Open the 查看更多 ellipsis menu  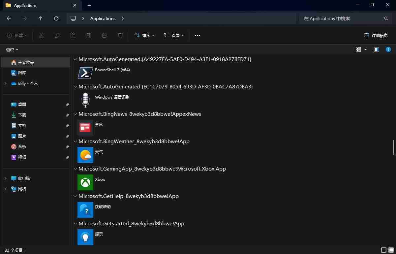197,35
